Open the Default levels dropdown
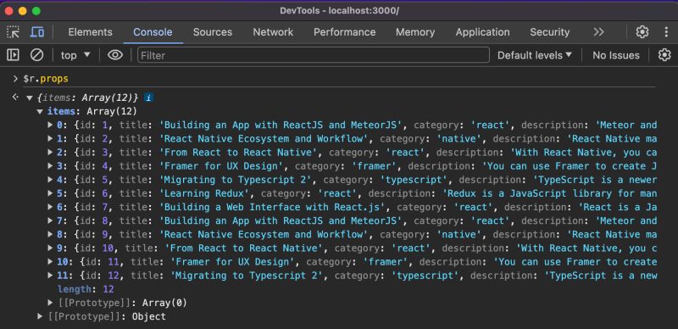The height and width of the screenshot is (329, 678). [535, 55]
